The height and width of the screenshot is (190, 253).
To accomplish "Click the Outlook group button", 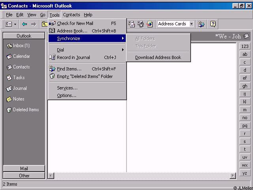I will click(24, 36).
